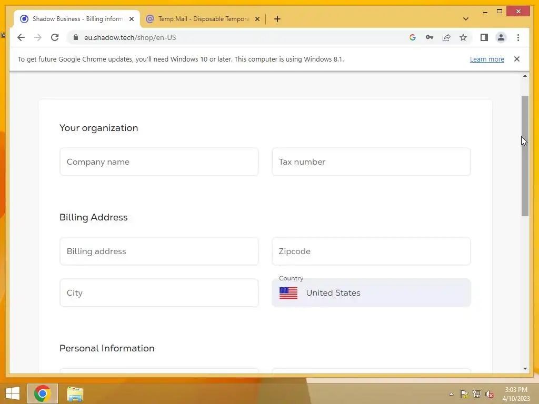
Task: Click the forward navigation arrow
Action: 38,37
